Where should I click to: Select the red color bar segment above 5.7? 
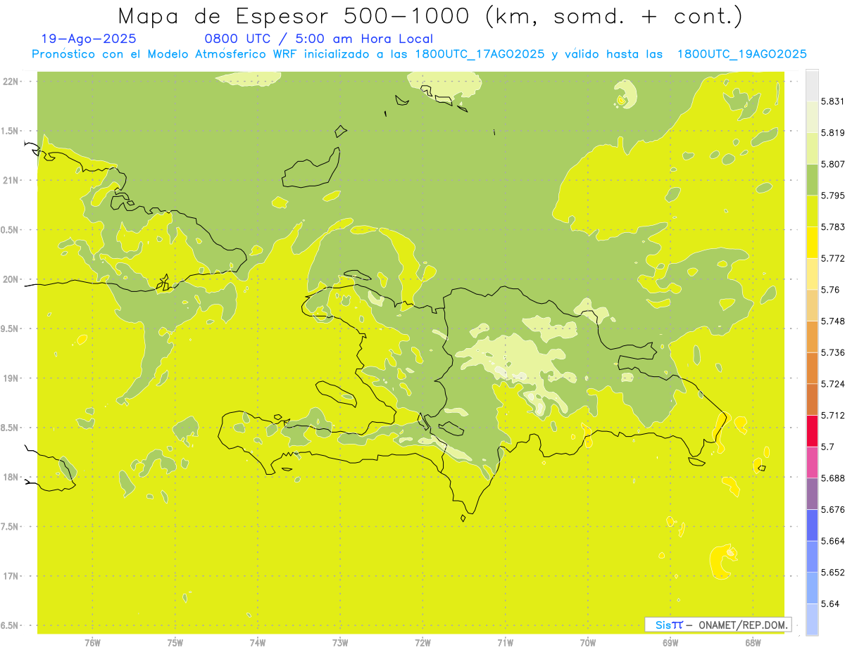(812, 430)
